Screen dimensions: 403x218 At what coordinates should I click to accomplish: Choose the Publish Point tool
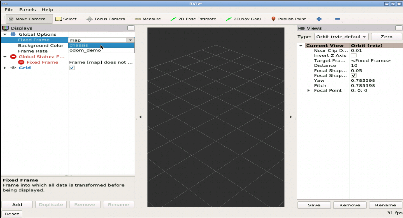(x=288, y=19)
